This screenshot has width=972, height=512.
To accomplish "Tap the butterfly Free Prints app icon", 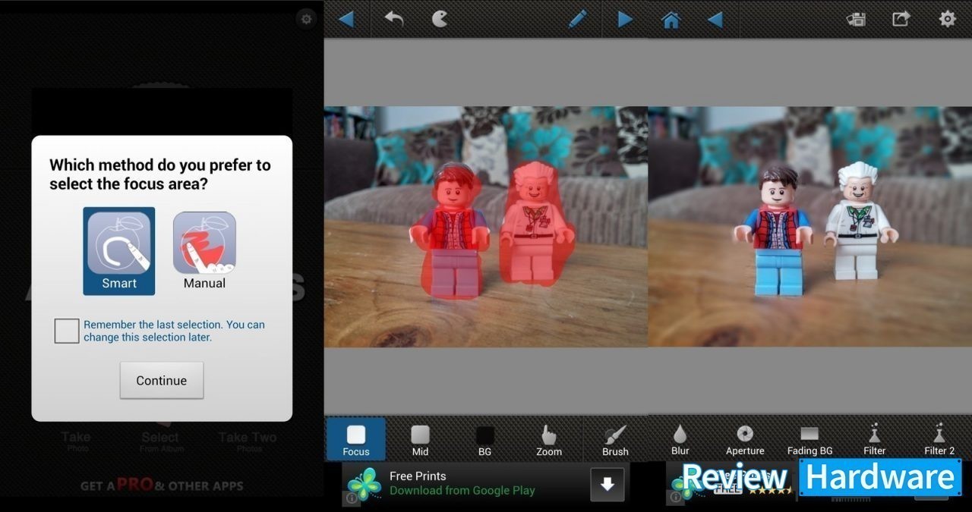I will tap(364, 483).
